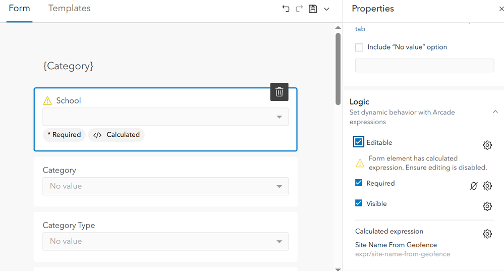504x271 pixels.
Task: Open the Visible expression settings gear
Action: pyautogui.click(x=487, y=206)
